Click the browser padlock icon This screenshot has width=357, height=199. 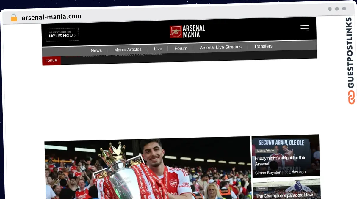tap(14, 18)
